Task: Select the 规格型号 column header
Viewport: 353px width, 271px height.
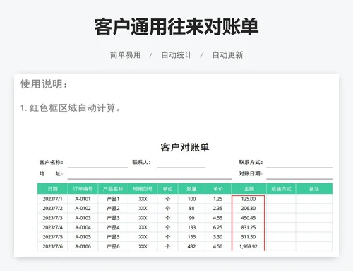Action: 143,189
